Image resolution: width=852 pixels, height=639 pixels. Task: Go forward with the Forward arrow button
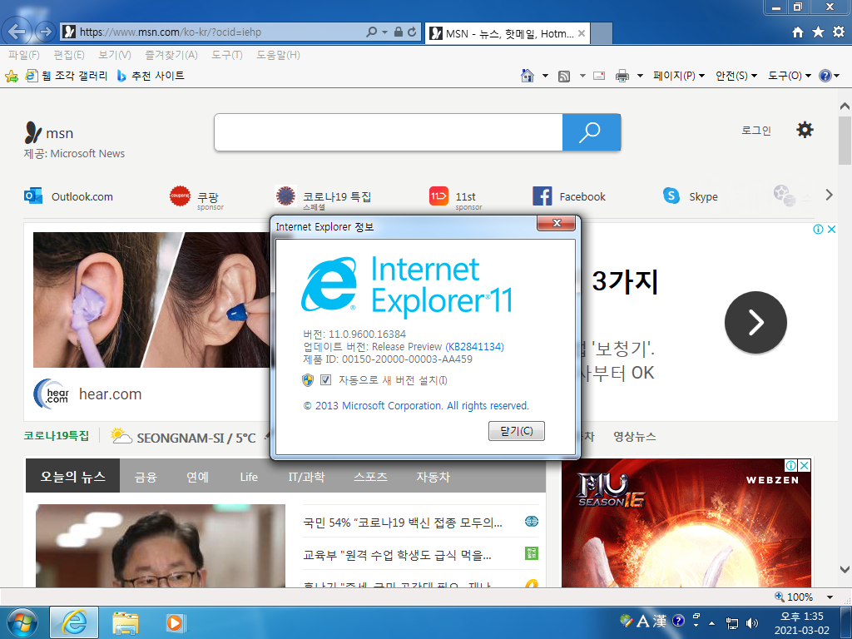point(46,32)
